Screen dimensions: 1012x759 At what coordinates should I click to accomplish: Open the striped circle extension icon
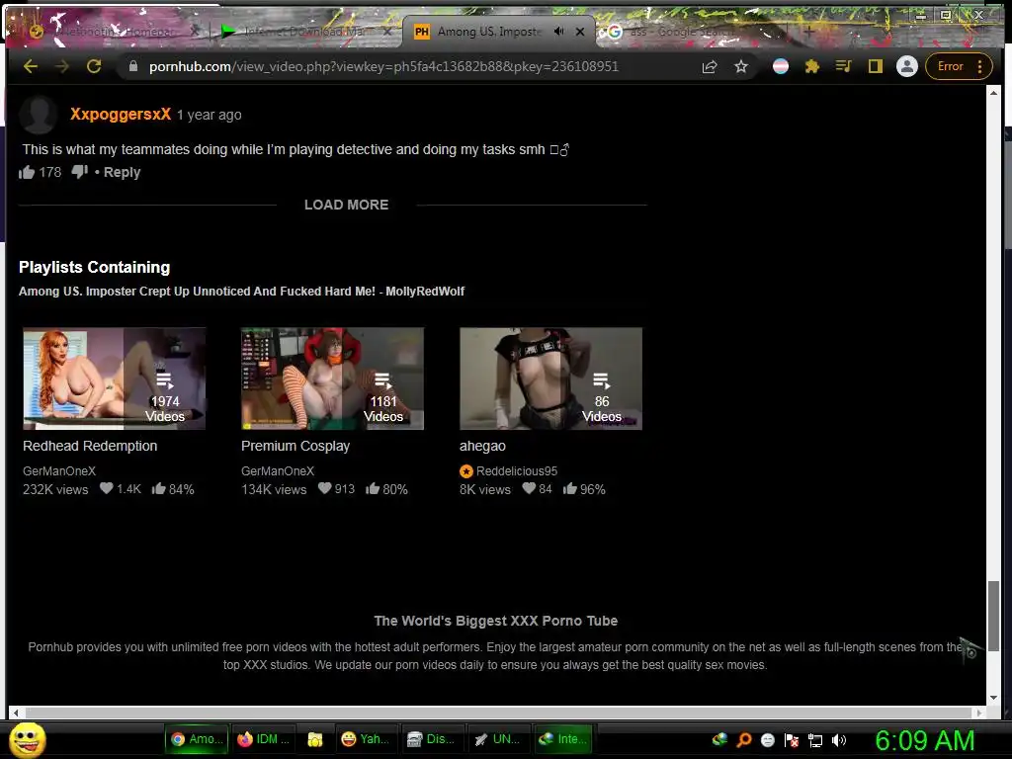pyautogui.click(x=781, y=66)
